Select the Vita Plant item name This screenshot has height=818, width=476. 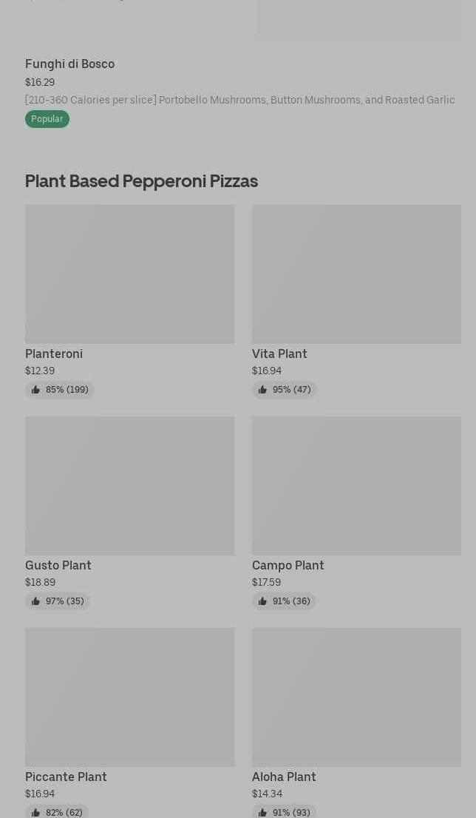click(x=279, y=354)
